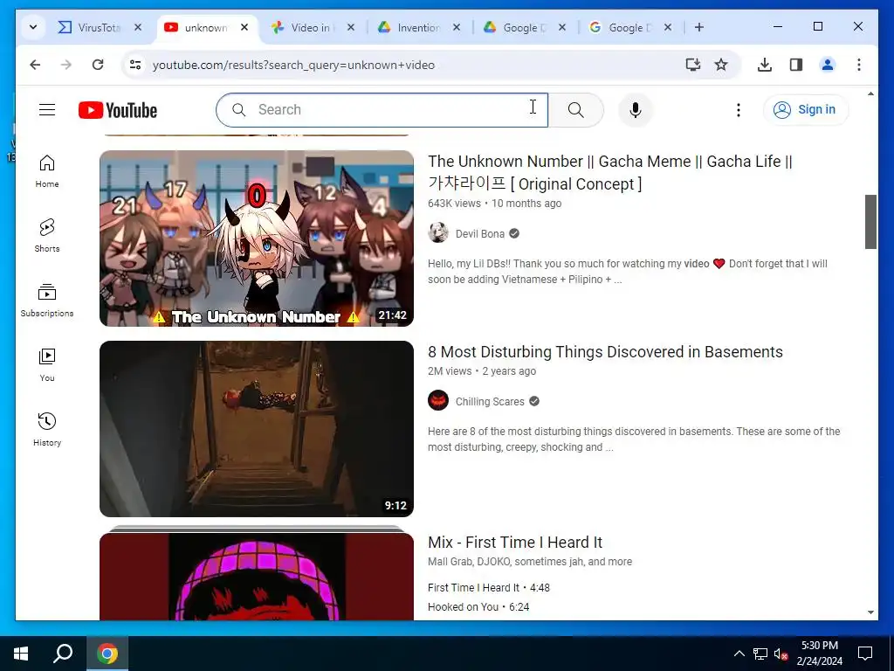Open Mix - First Time I Heard It

click(515, 542)
